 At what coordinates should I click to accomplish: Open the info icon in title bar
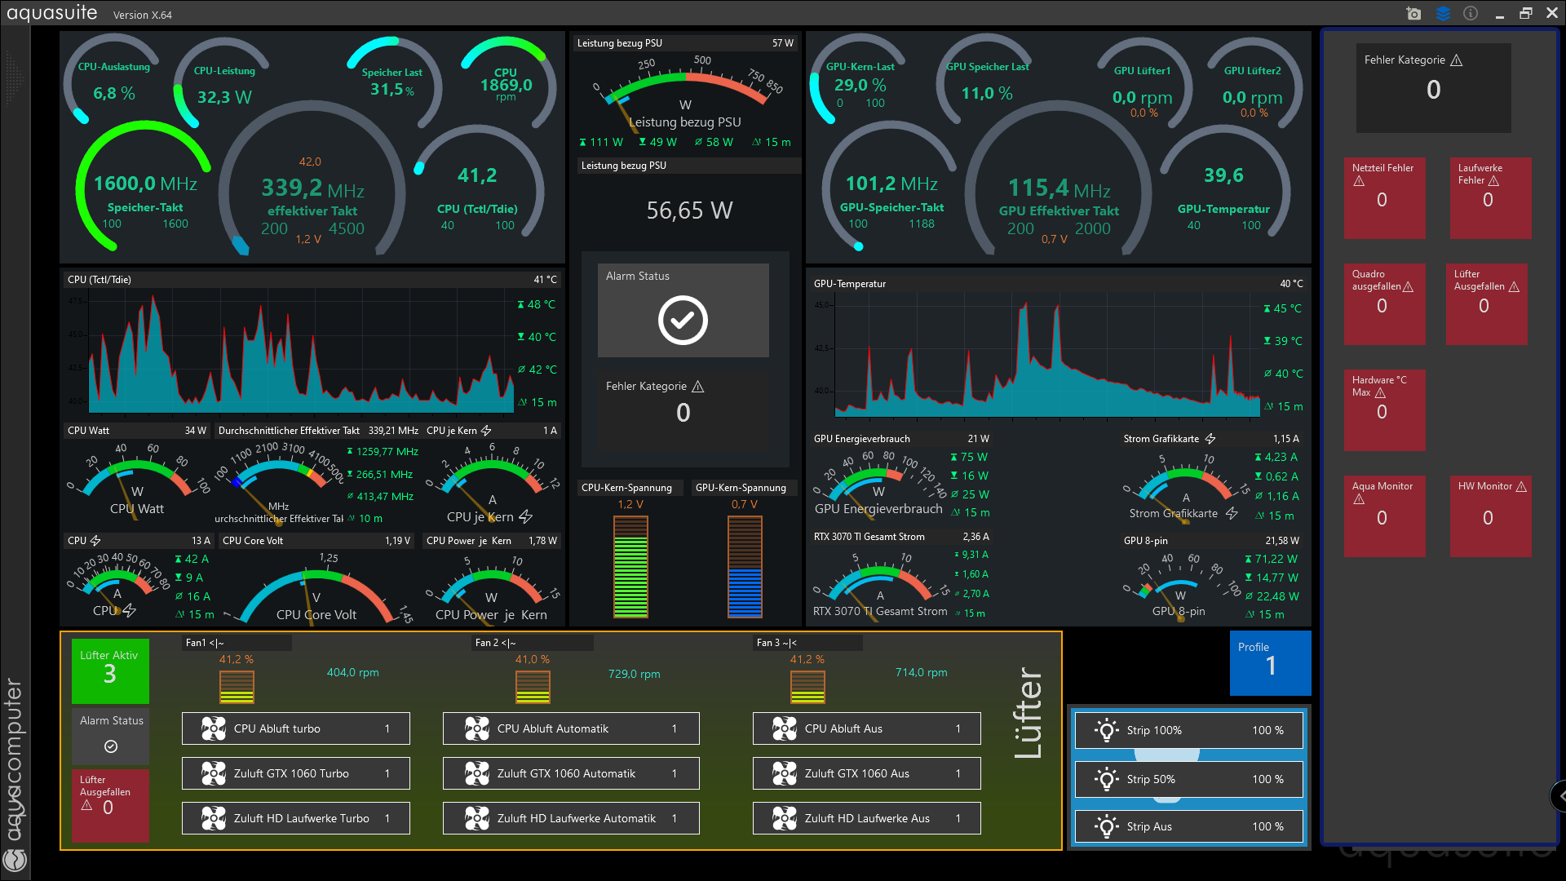point(1471,14)
